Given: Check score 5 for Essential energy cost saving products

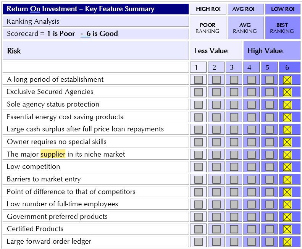Looking at the screenshot, I should [269, 117].
